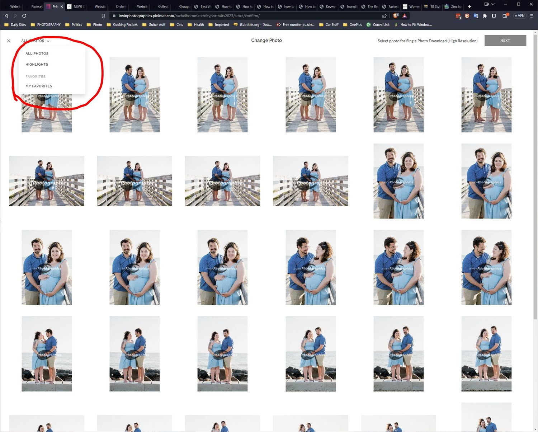This screenshot has height=432, width=538.
Task: Switch to the Pixieset tab
Action: pyautogui.click(x=34, y=6)
